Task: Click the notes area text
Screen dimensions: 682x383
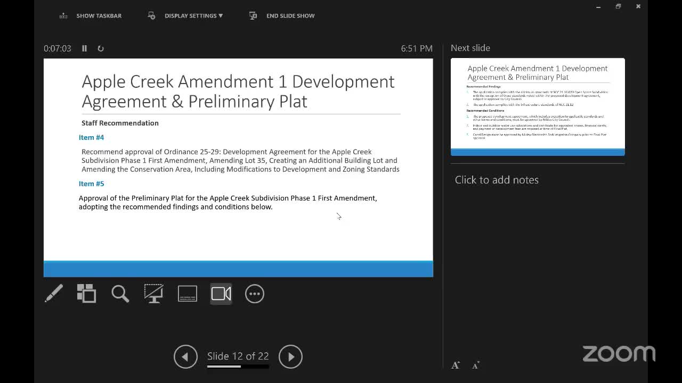Action: click(x=497, y=180)
